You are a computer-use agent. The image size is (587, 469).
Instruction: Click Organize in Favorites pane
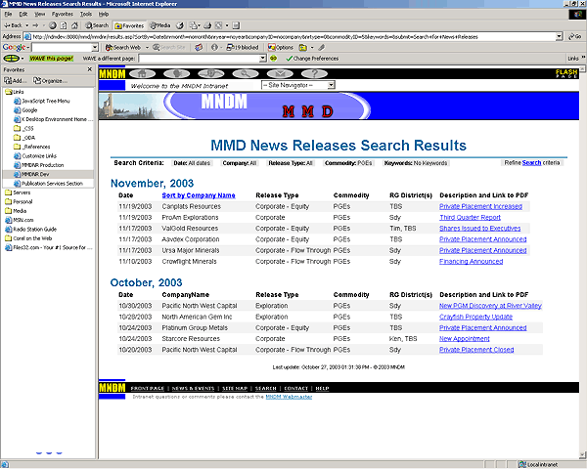50,81
